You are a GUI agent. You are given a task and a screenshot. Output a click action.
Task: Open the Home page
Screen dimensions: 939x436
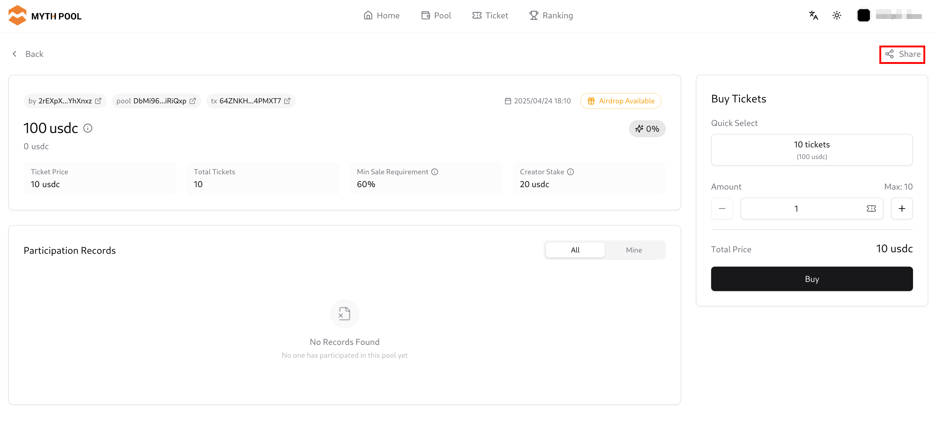click(381, 16)
